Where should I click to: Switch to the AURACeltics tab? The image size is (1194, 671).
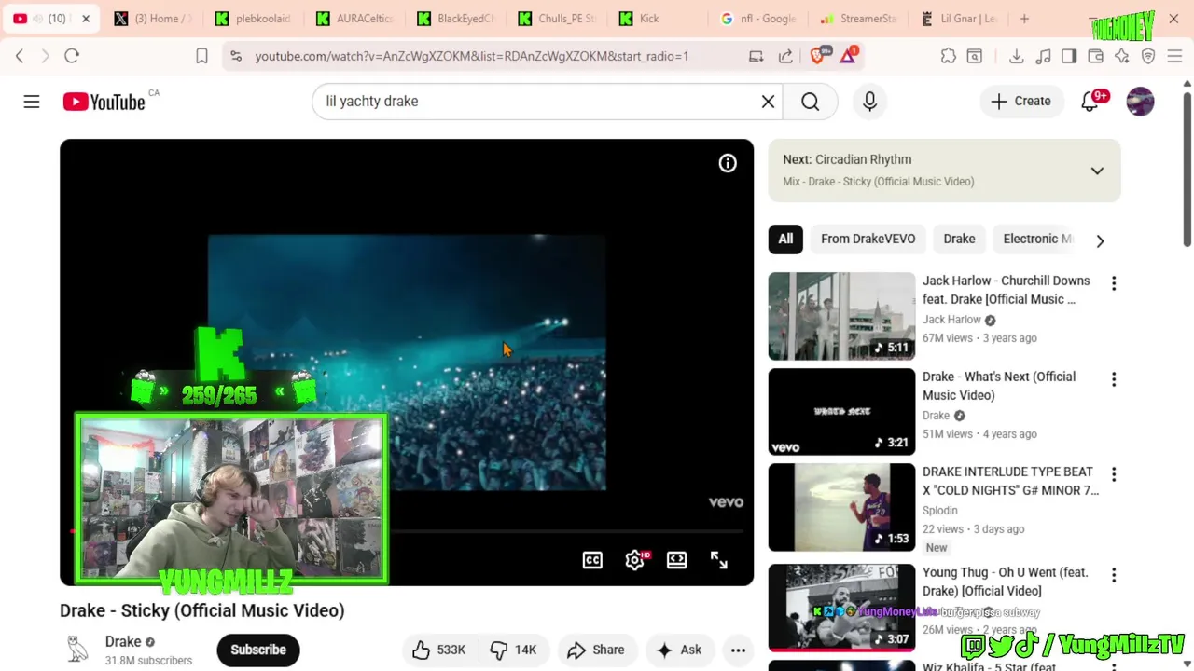[x=355, y=19]
